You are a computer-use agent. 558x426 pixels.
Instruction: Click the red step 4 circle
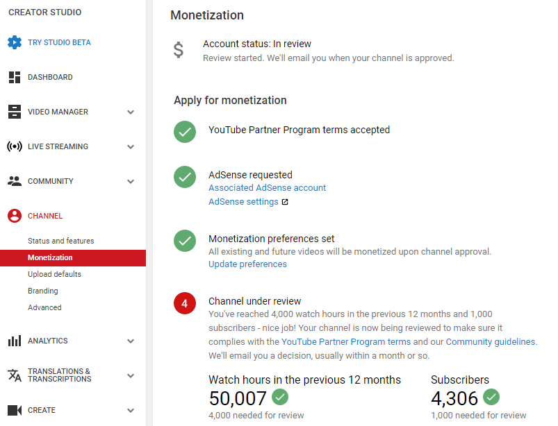click(x=185, y=303)
